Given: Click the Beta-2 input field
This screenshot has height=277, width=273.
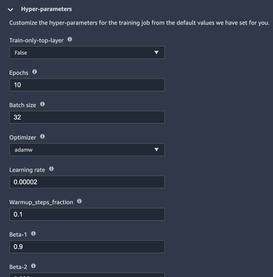Looking at the screenshot, I should (x=87, y=275).
